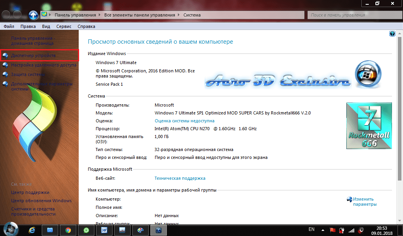Click the Windows Start orb
Image resolution: width=403 pixels, height=236 pixels.
click(10, 229)
